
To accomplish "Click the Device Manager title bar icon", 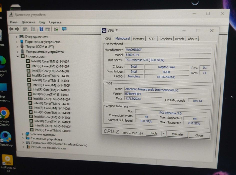I will coord(11,15).
